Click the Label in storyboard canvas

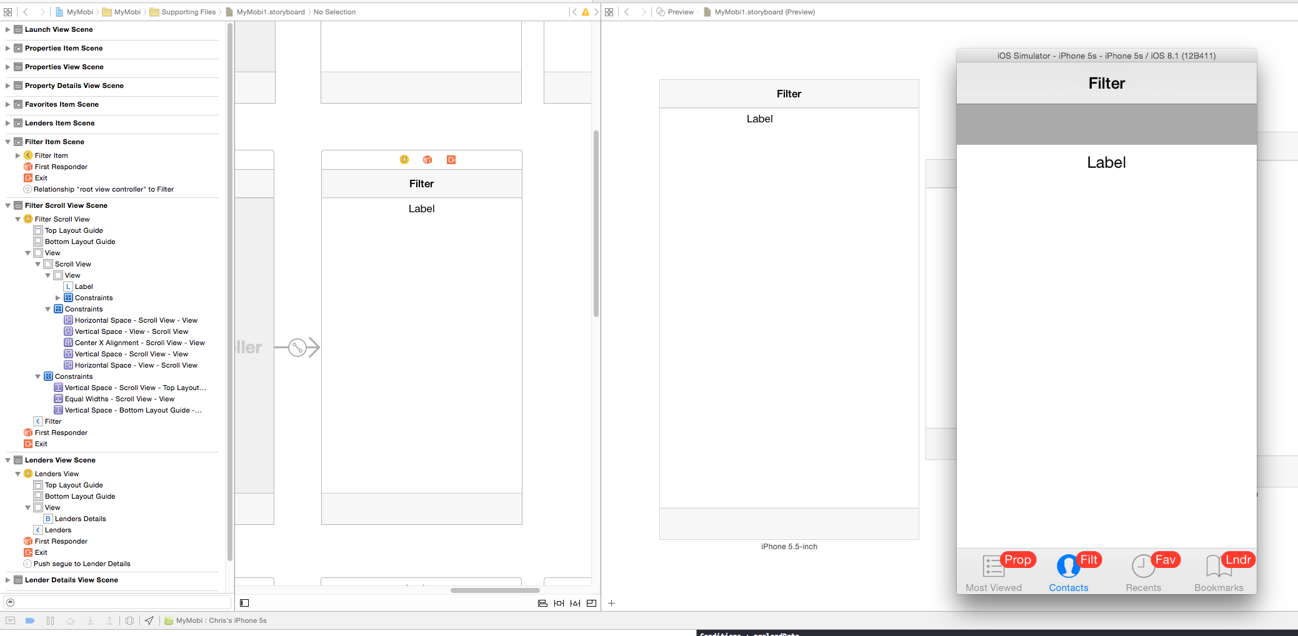[x=422, y=208]
